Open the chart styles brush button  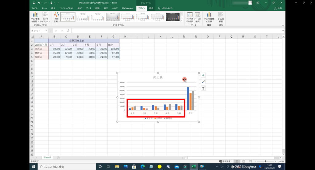(203, 82)
